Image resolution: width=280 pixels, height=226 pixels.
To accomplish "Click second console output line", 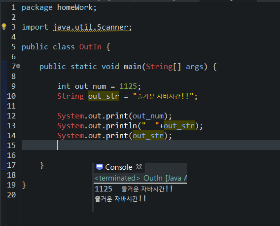I will tap(120, 199).
